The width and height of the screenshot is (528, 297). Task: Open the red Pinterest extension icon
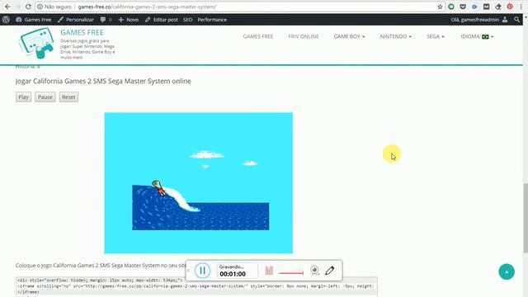510,7
